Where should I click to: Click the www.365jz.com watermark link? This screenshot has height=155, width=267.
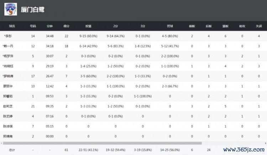tap(245, 149)
